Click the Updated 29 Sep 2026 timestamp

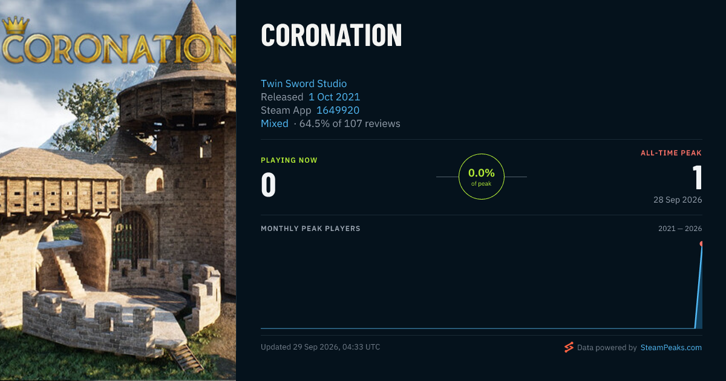[321, 347]
